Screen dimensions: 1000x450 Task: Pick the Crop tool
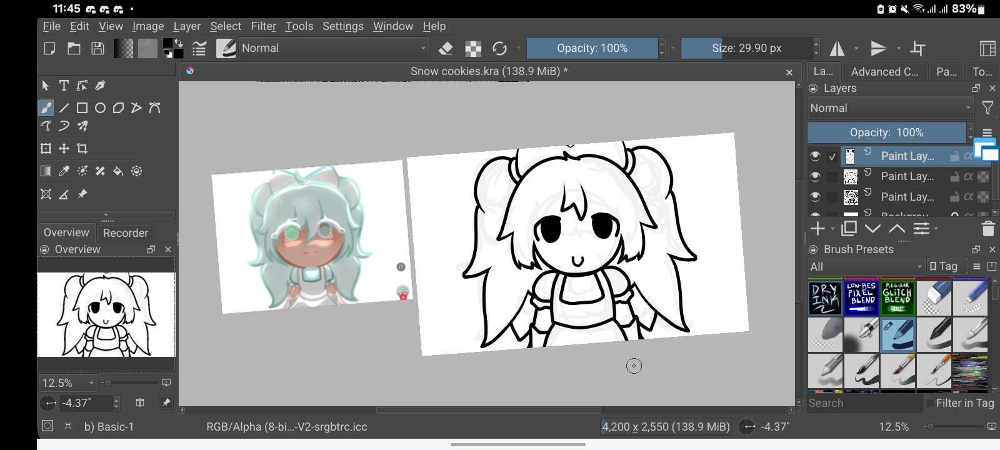[82, 149]
